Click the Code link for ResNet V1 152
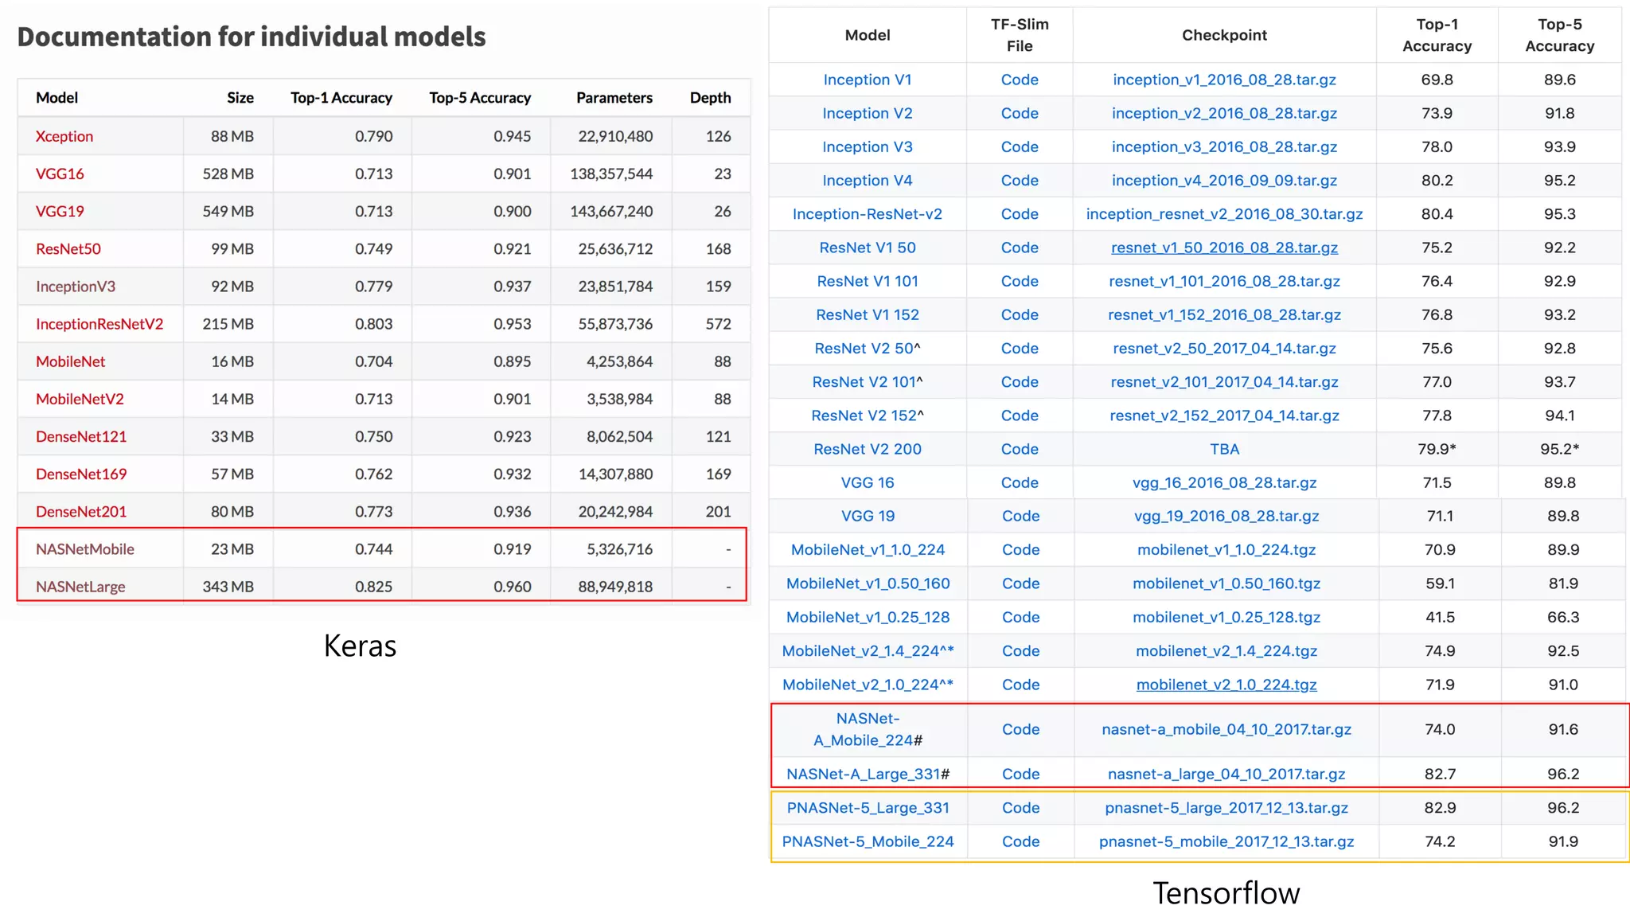Screen dimensions: 1630x917 pyautogui.click(x=1020, y=314)
